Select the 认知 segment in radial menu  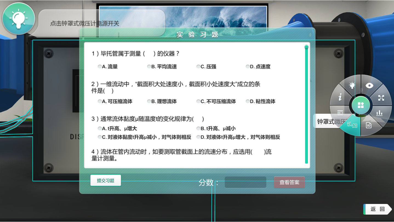point(352,126)
